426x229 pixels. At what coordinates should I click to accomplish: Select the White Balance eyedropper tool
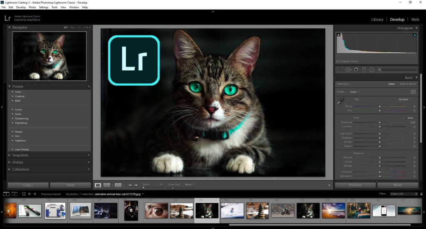pyautogui.click(x=341, y=101)
